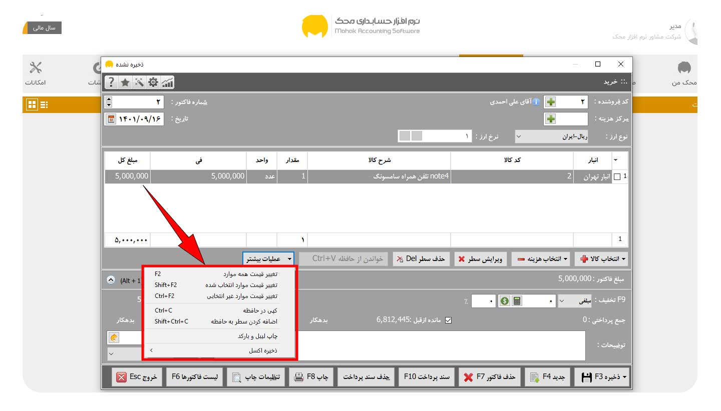Open the نوع ارز currency dropdown
This screenshot has height=411, width=721.
pyautogui.click(x=552, y=136)
